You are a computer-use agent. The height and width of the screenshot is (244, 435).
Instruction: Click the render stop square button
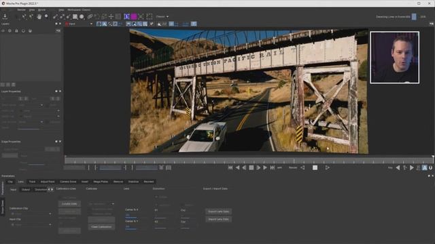tap(315, 167)
